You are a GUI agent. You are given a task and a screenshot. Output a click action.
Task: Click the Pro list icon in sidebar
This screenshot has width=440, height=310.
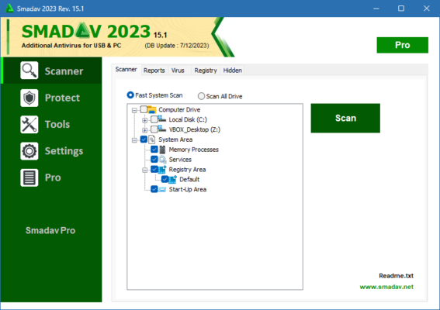(29, 177)
